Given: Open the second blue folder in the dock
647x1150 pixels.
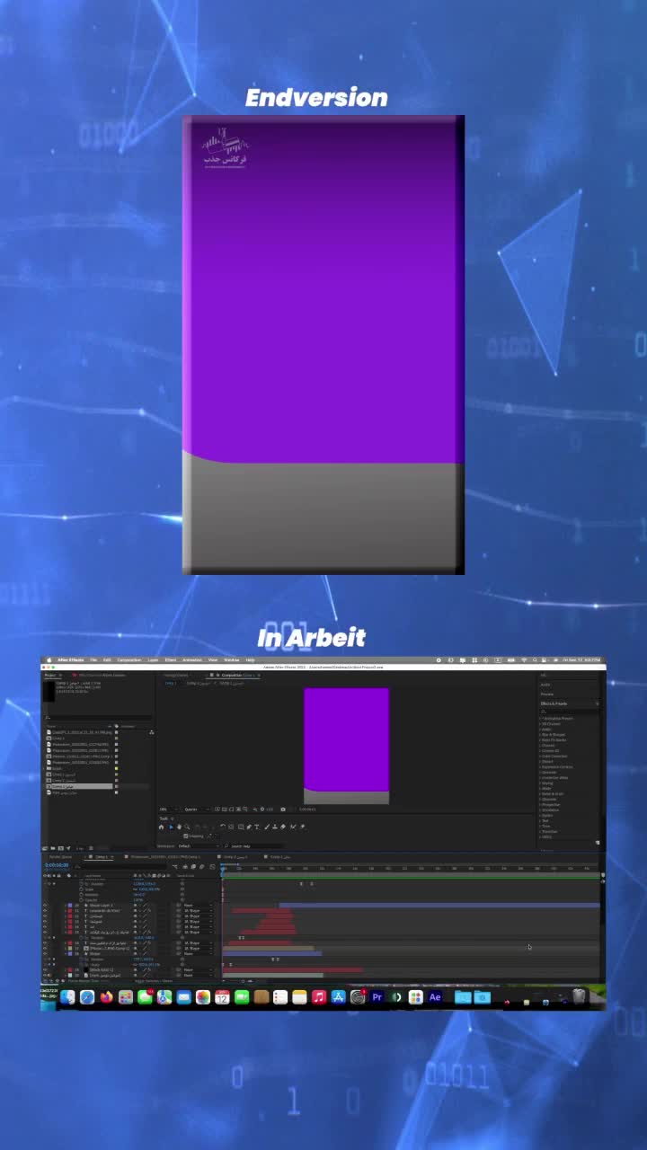Looking at the screenshot, I should (482, 997).
